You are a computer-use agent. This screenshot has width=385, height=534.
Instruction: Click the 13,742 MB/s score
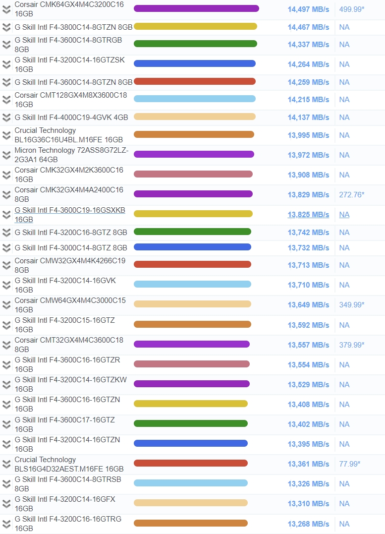click(x=308, y=232)
